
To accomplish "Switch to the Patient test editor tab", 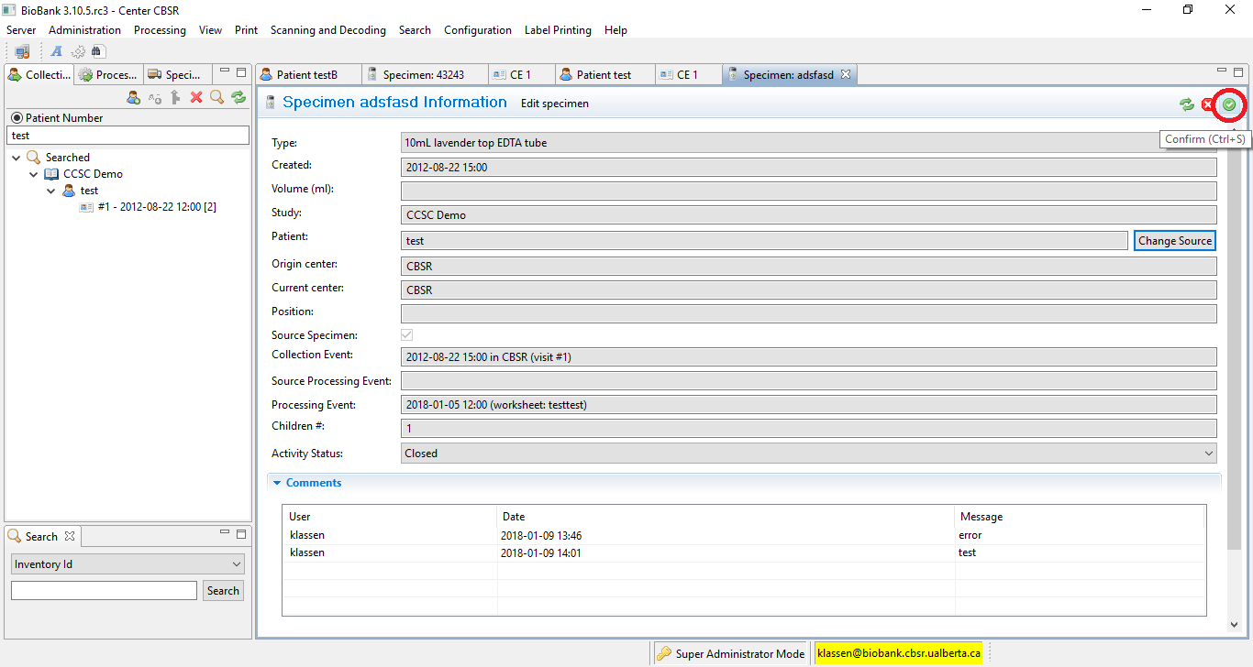I will (x=604, y=75).
